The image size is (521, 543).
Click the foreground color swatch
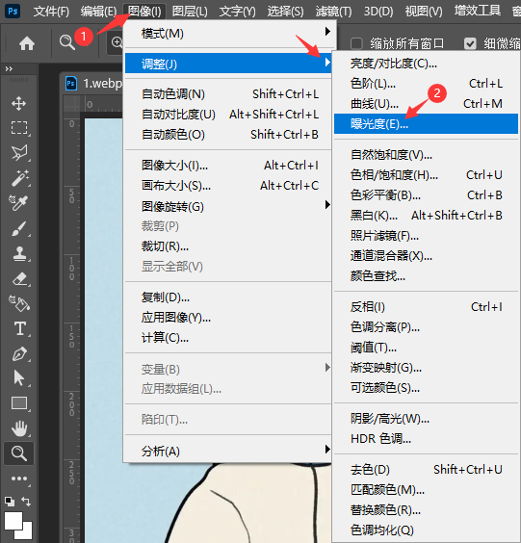coord(13,521)
